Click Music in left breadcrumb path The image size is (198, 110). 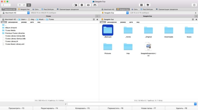[x=40, y=19]
